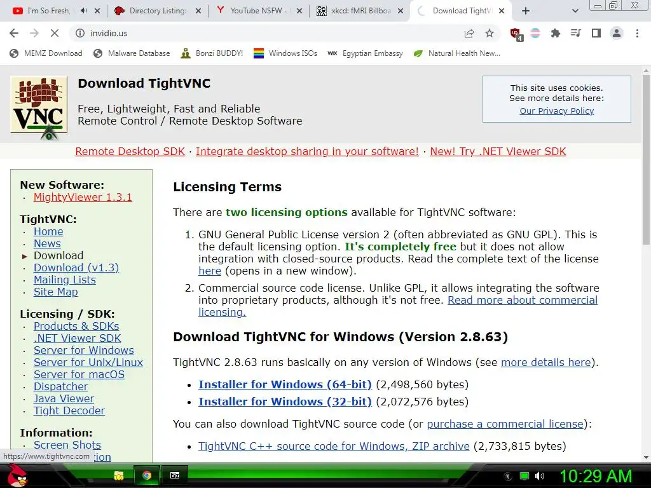Open the News sidebar link

click(47, 243)
